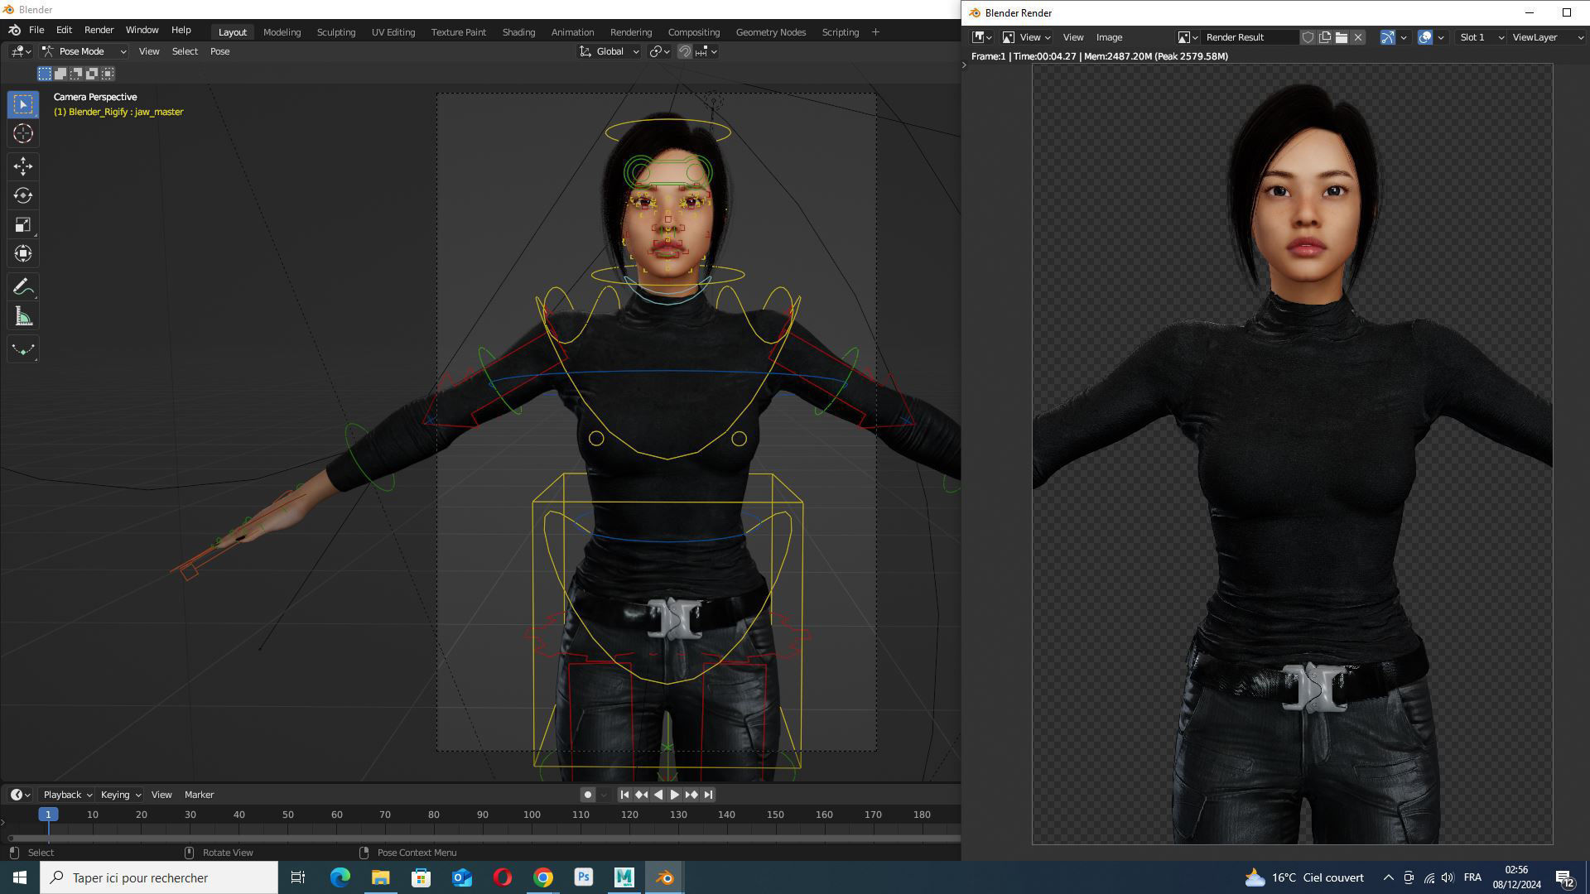Play the animation in reverse

(x=658, y=795)
